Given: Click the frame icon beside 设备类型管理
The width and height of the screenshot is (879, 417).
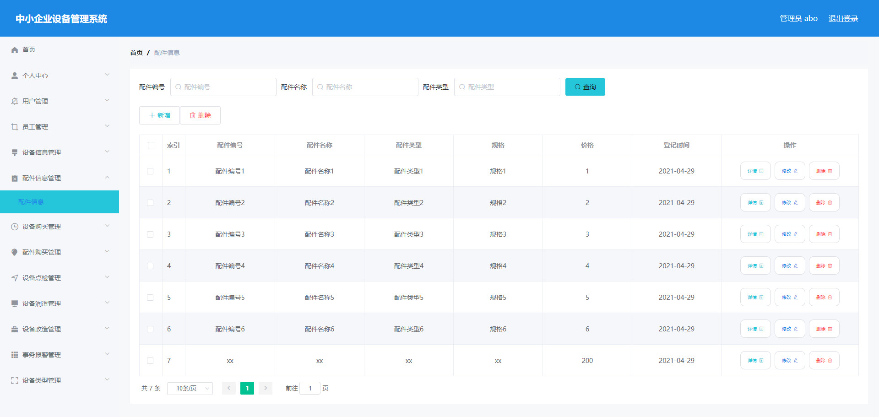Looking at the screenshot, I should 15,380.
